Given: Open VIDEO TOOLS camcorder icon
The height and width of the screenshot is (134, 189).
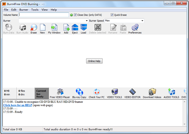Looking at the screenshot, I should (x=114, y=92).
